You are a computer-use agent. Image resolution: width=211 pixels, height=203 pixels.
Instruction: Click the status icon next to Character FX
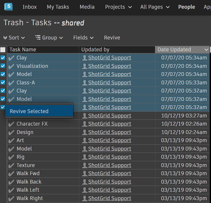pos(11,124)
